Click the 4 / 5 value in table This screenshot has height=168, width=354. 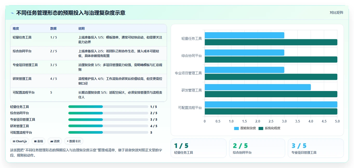[54, 79]
